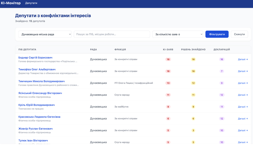Click the red 11 KI-заяв badge for Ясінський
This screenshot has height=148, width=253.
pyautogui.click(x=168, y=95)
